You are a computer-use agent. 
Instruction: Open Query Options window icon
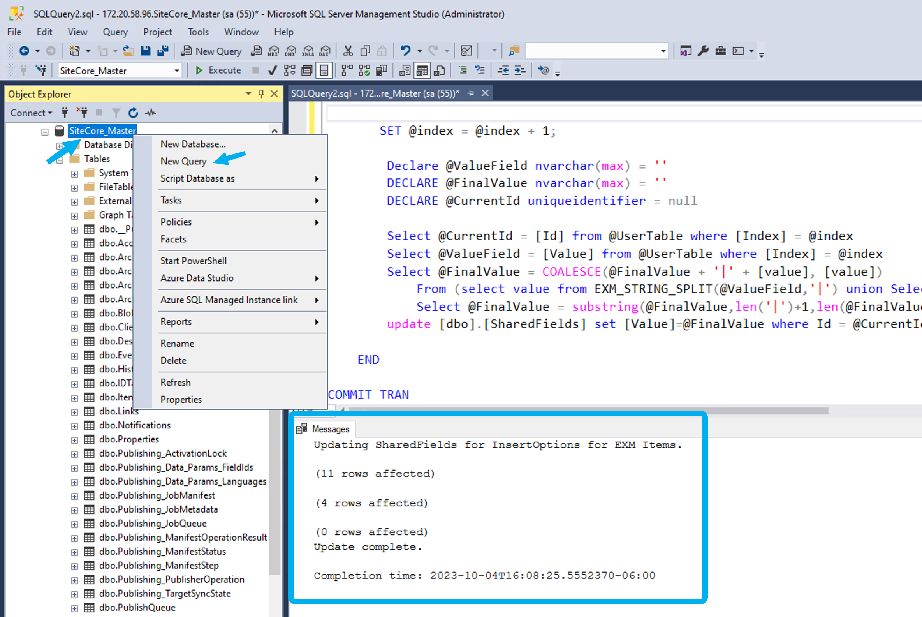(x=307, y=71)
